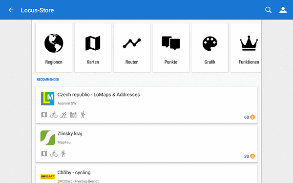Click the SHOCart logo thumbnail
293x183 pixels.
(48, 177)
